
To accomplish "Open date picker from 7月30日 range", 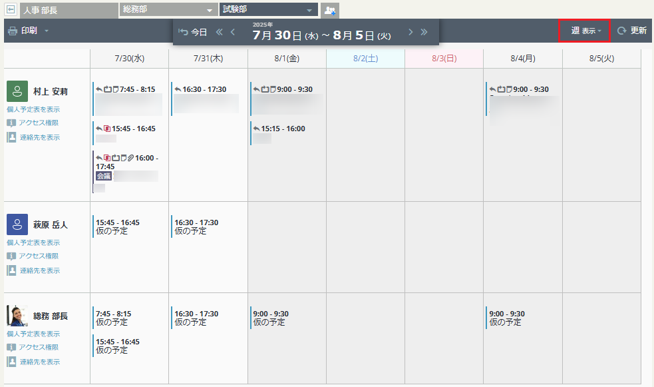I will pos(321,35).
